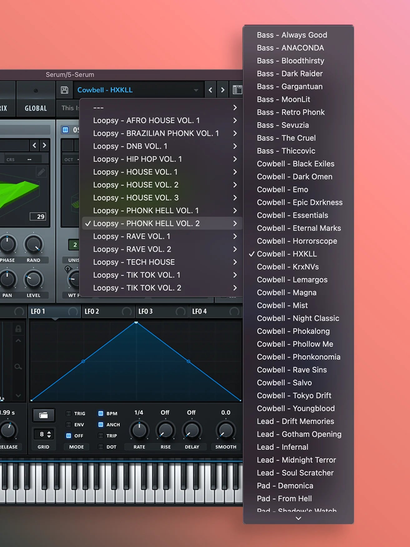The width and height of the screenshot is (410, 547).
Task: Toggle the oscillator enable blue square
Action: [65, 130]
